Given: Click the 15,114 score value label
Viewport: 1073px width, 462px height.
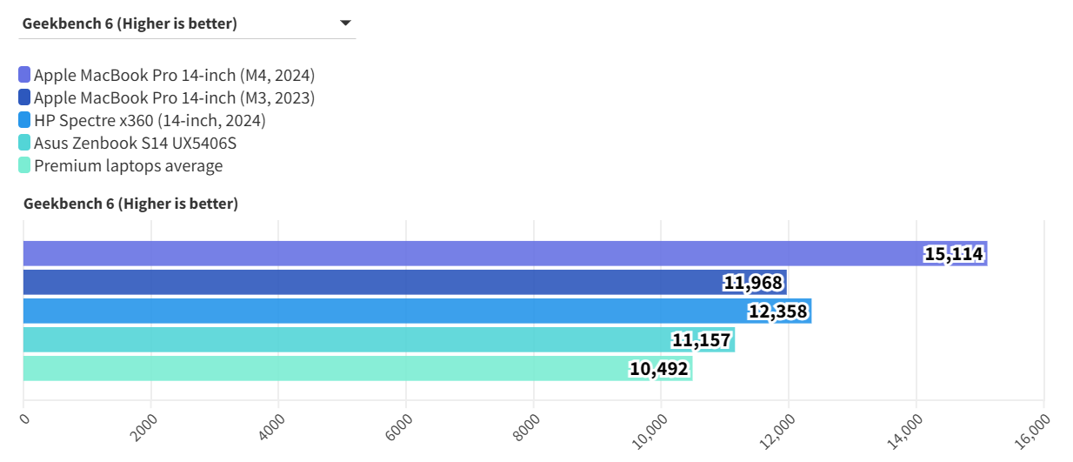Looking at the screenshot, I should pyautogui.click(x=953, y=254).
